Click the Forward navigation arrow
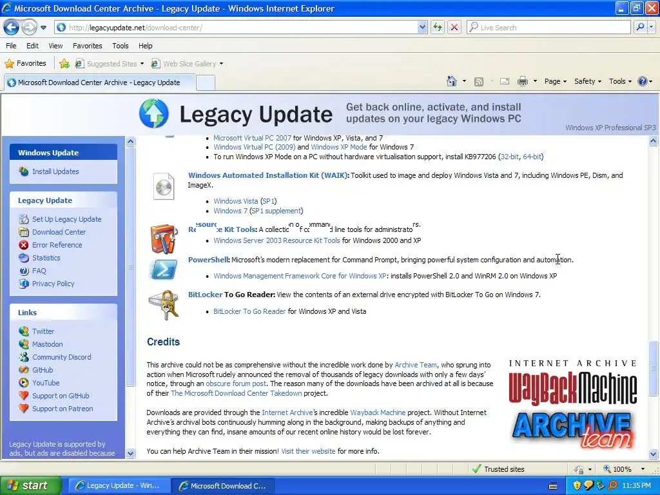The image size is (660, 495). [29, 27]
